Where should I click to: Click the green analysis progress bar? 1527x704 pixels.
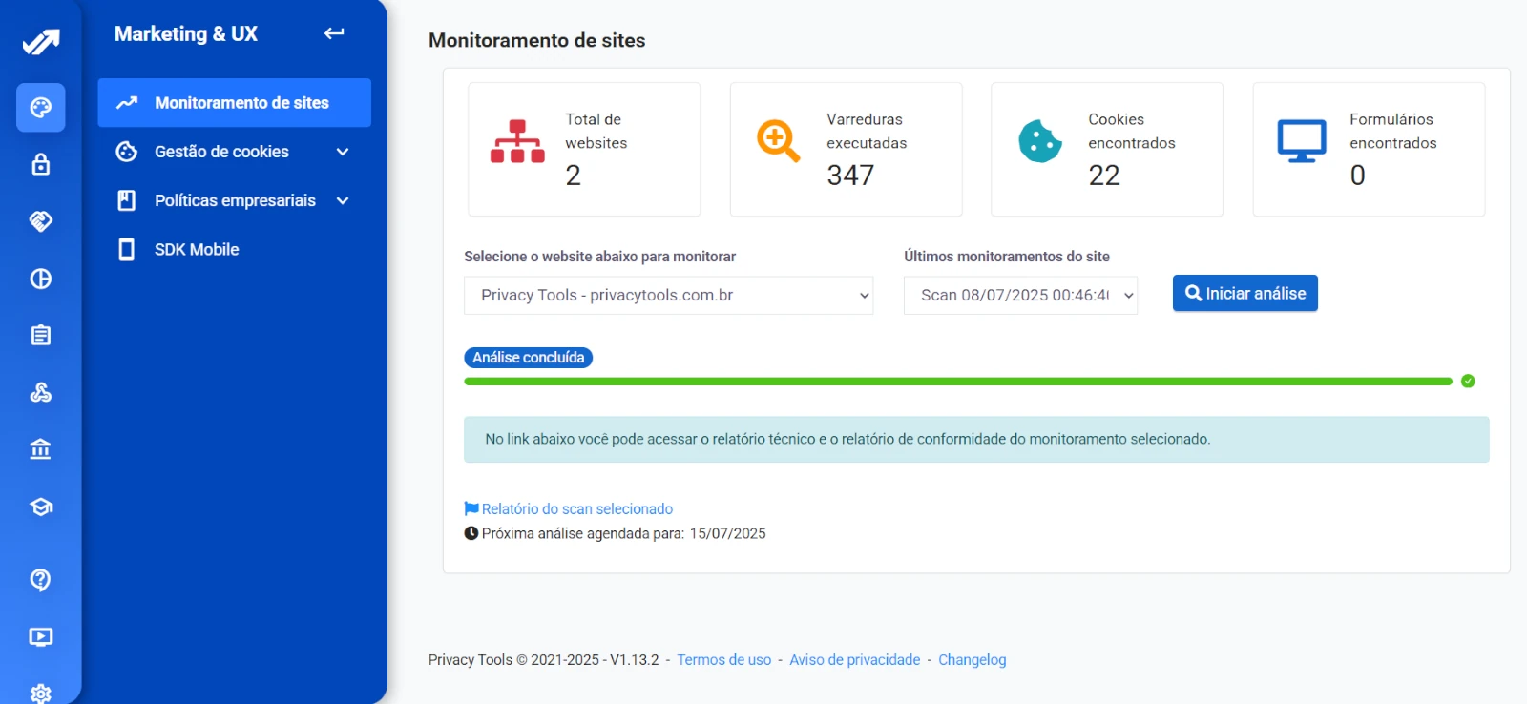957,382
